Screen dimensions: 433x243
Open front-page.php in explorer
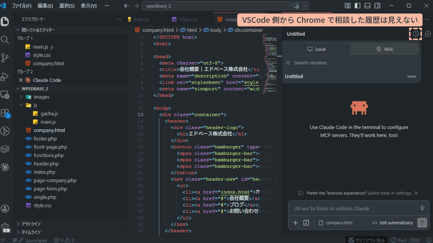coord(51,147)
